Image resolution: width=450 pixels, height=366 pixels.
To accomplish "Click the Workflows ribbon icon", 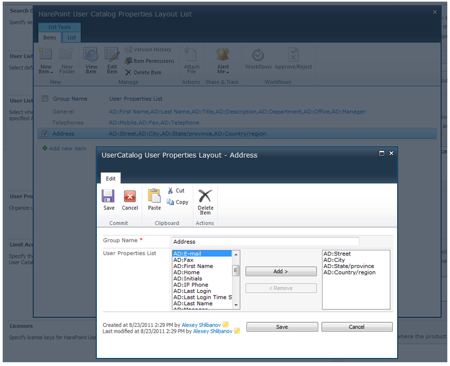I will 258,54.
